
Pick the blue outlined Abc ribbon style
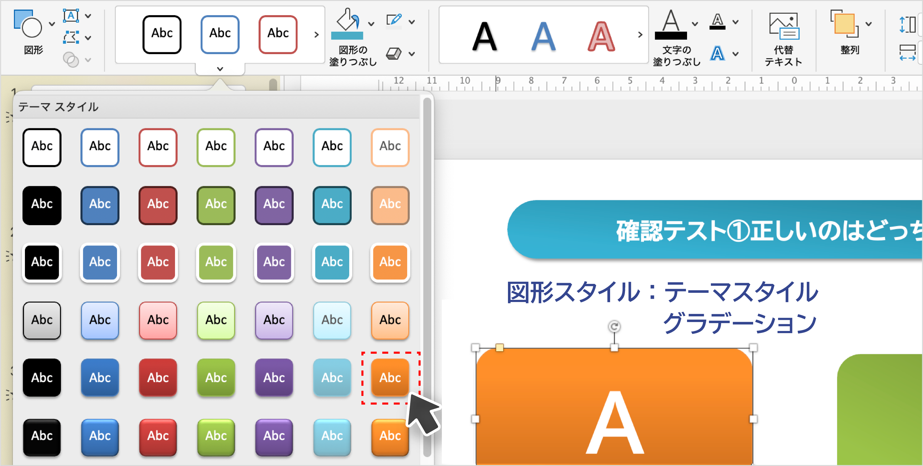220,34
